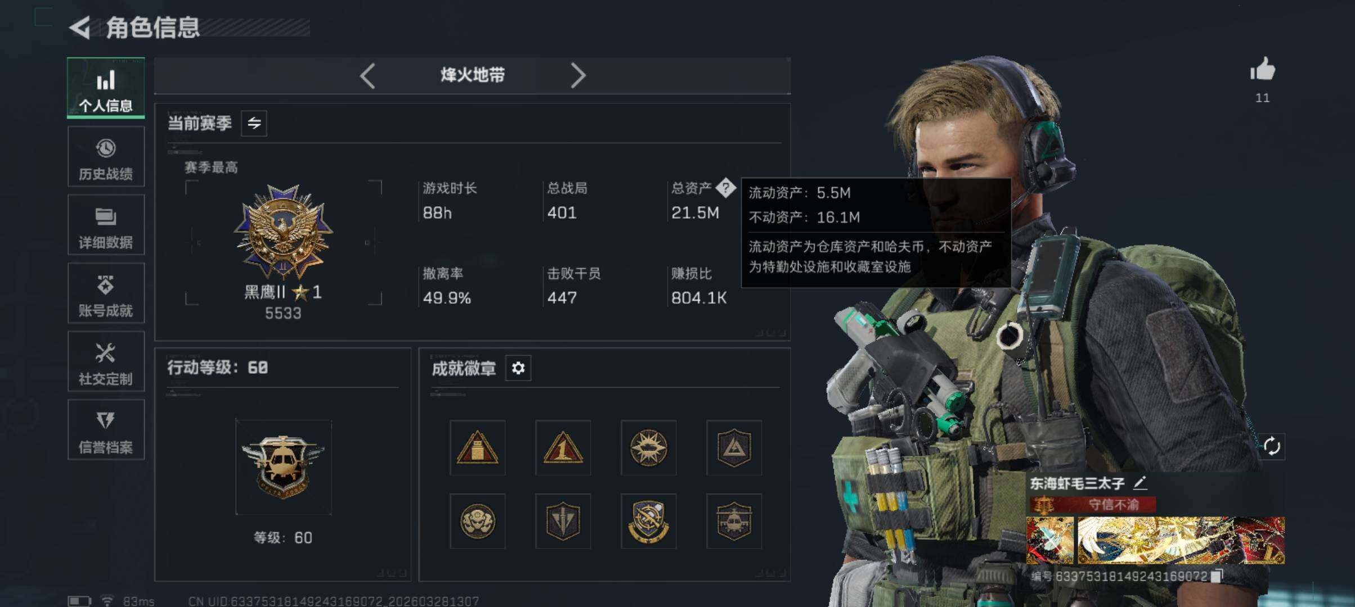Click the back arrow beside 角色信息
This screenshot has width=1355, height=607.
(80, 28)
